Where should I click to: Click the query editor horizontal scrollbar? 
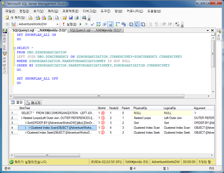[x=99, y=96]
